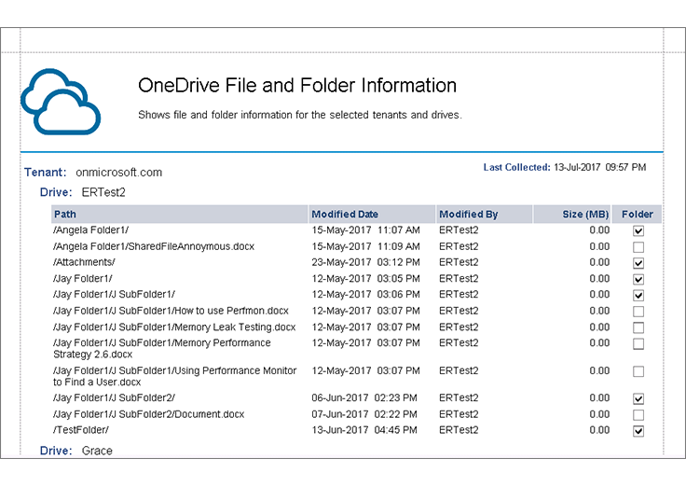Toggle Folder checkbox for /Jay Folder1/ row

tap(638, 279)
